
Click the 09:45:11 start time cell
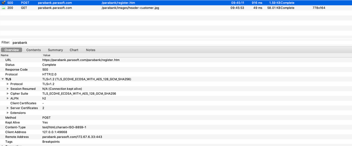point(237,3)
